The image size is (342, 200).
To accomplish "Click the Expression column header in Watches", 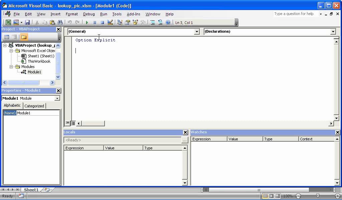I will [x=209, y=139].
